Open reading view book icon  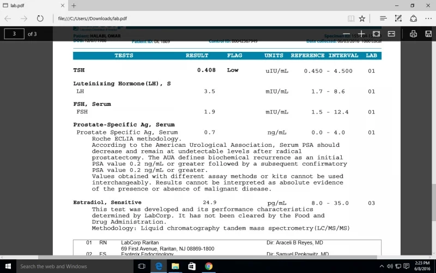pos(351,19)
